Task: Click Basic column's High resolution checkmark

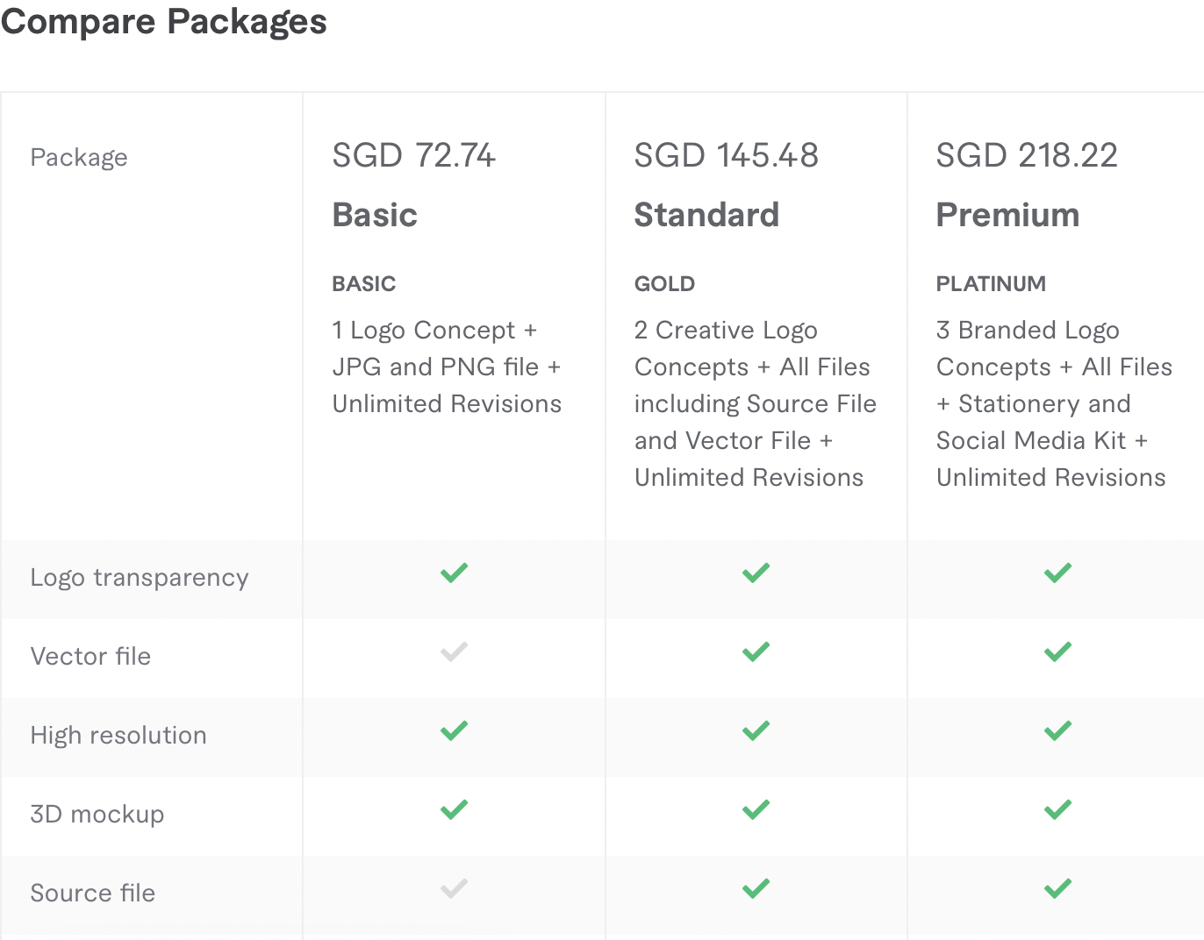Action: (454, 731)
